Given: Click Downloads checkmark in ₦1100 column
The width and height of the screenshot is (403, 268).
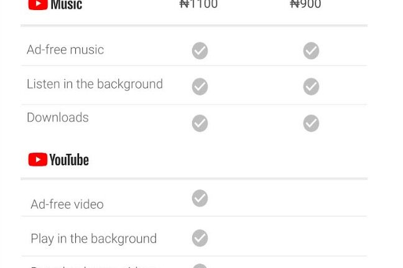Looking at the screenshot, I should pyautogui.click(x=200, y=123).
